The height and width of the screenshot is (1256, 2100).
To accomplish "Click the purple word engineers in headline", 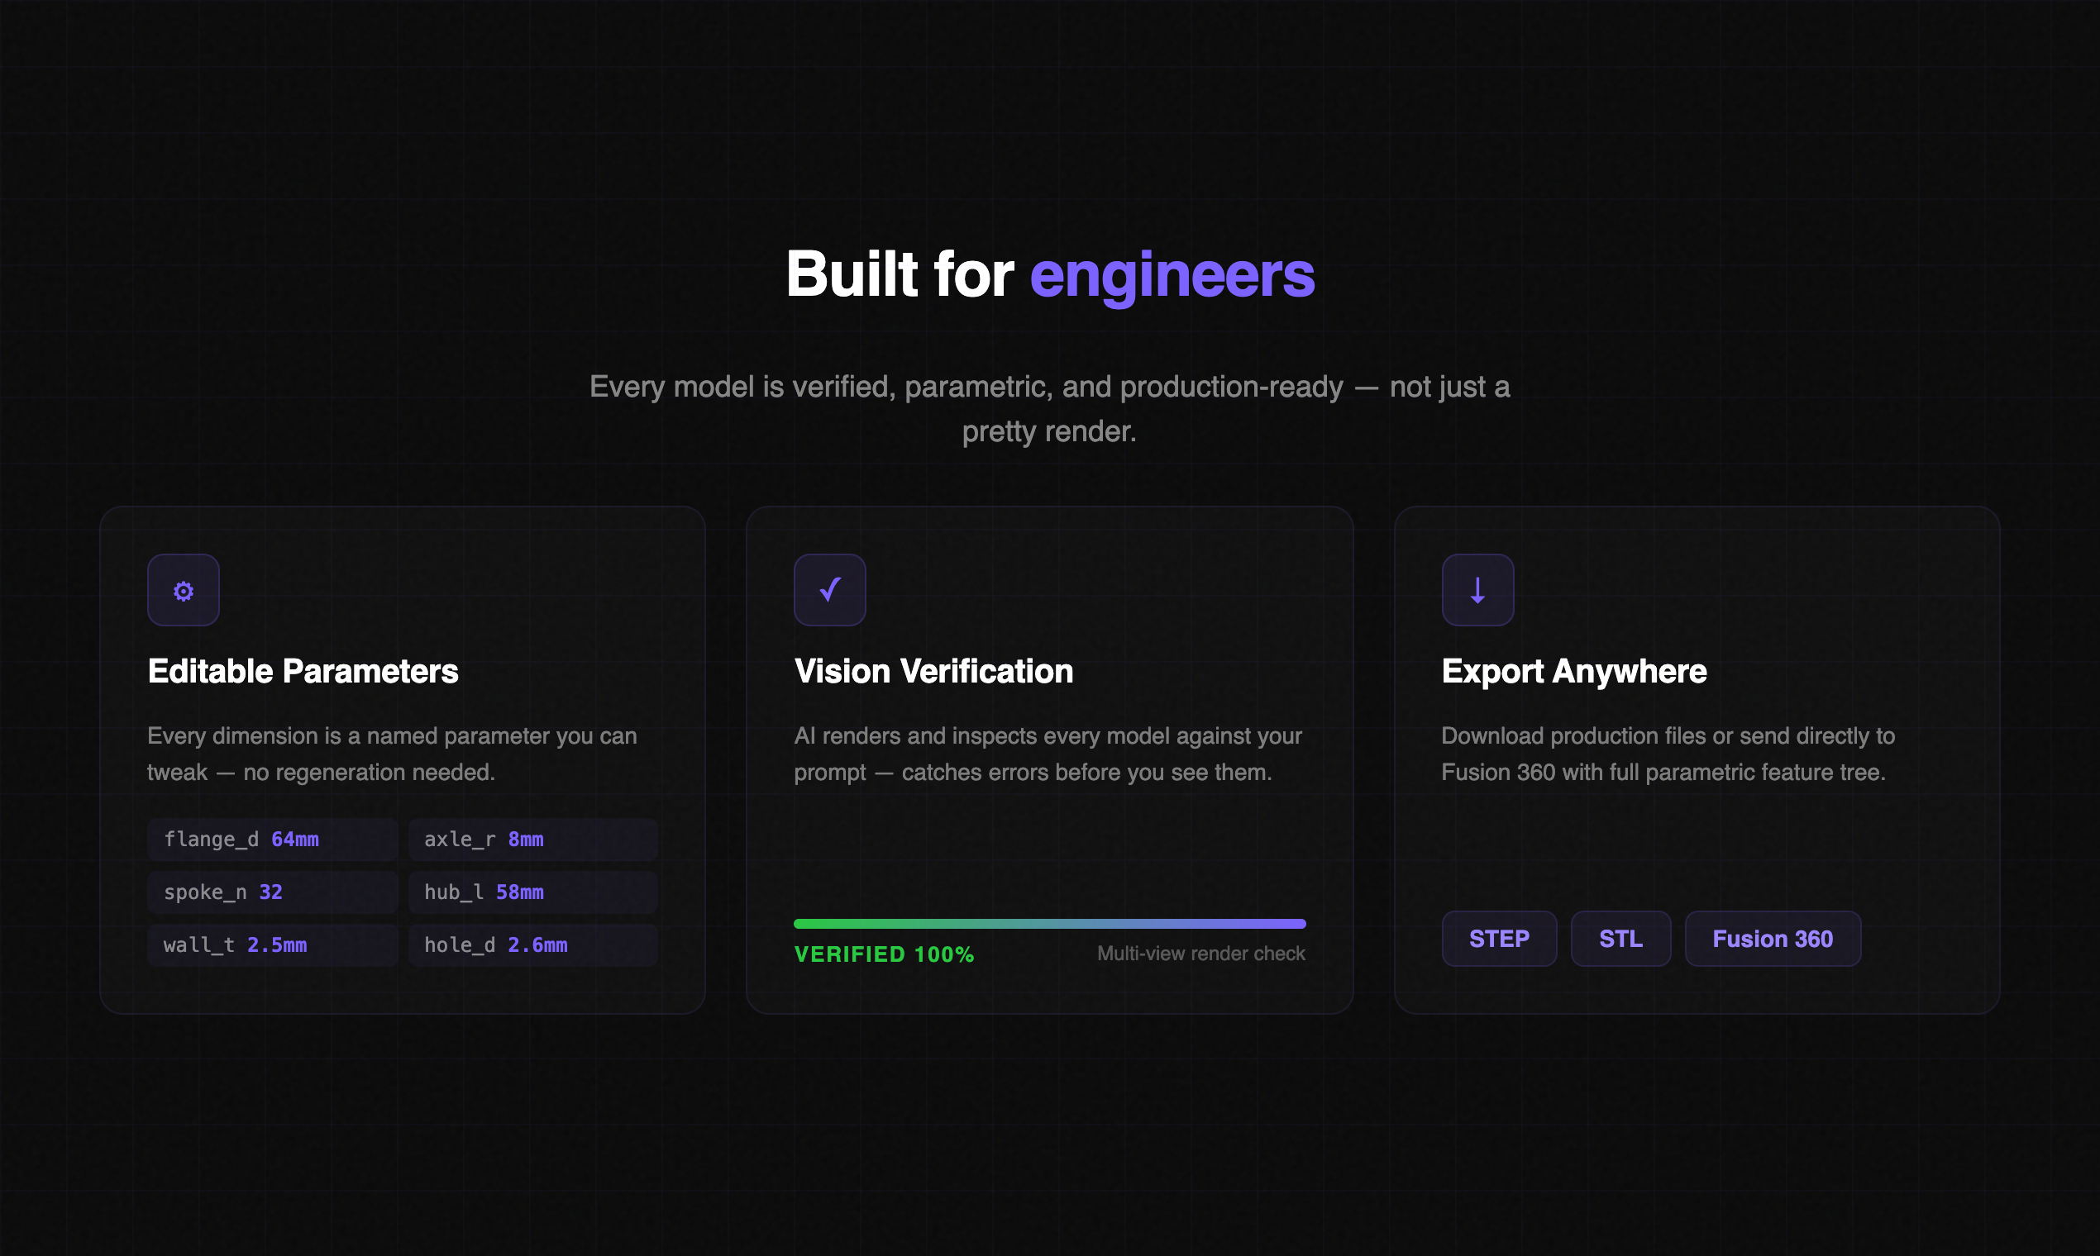I will [x=1171, y=275].
